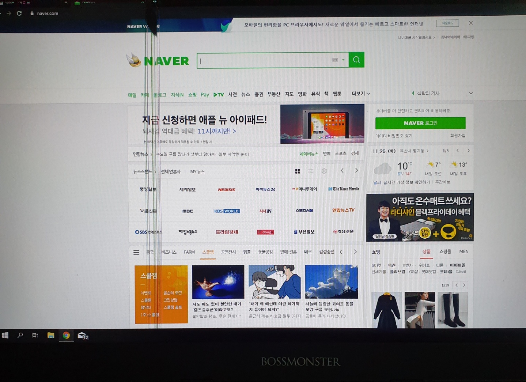Switch to 쇼핑몰 tab in shopping panel
Screen dimensions: 526x382
click(x=445, y=251)
